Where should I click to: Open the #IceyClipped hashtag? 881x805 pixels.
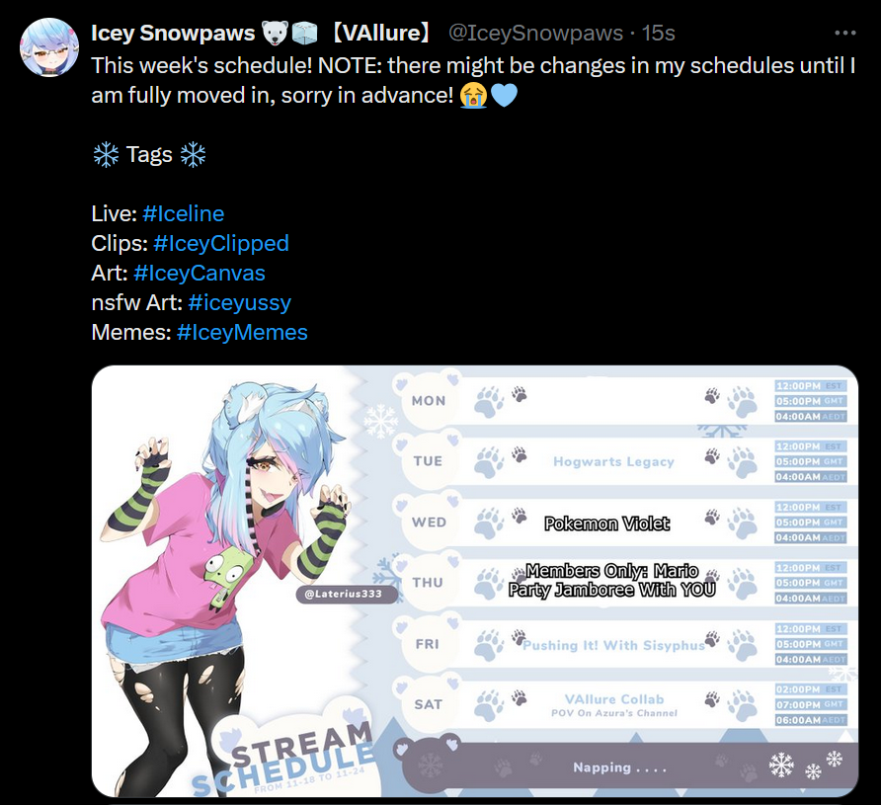221,244
